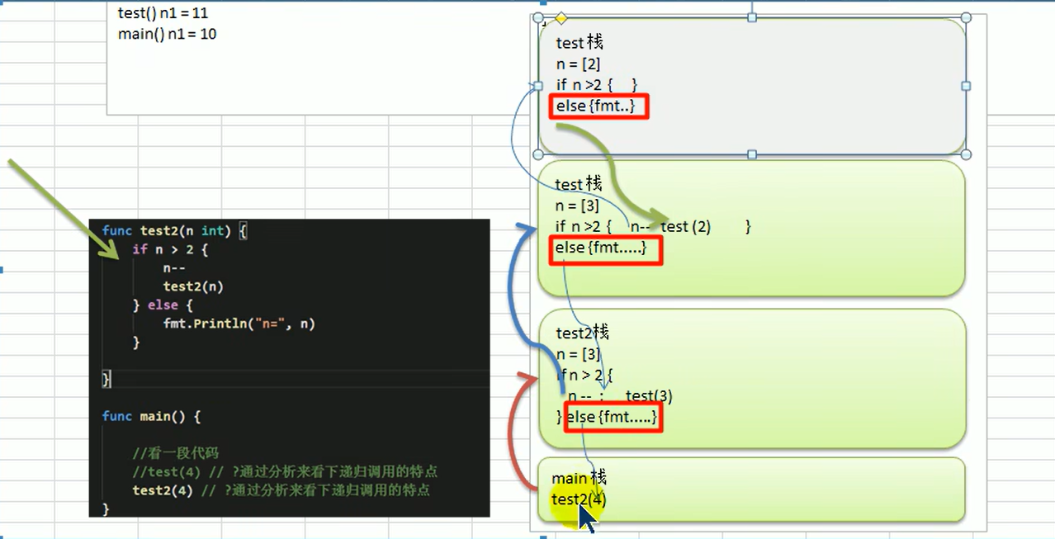Viewport: 1055px width, 539px height.
Task: Click the 'test(3)' call text
Action: point(649,396)
